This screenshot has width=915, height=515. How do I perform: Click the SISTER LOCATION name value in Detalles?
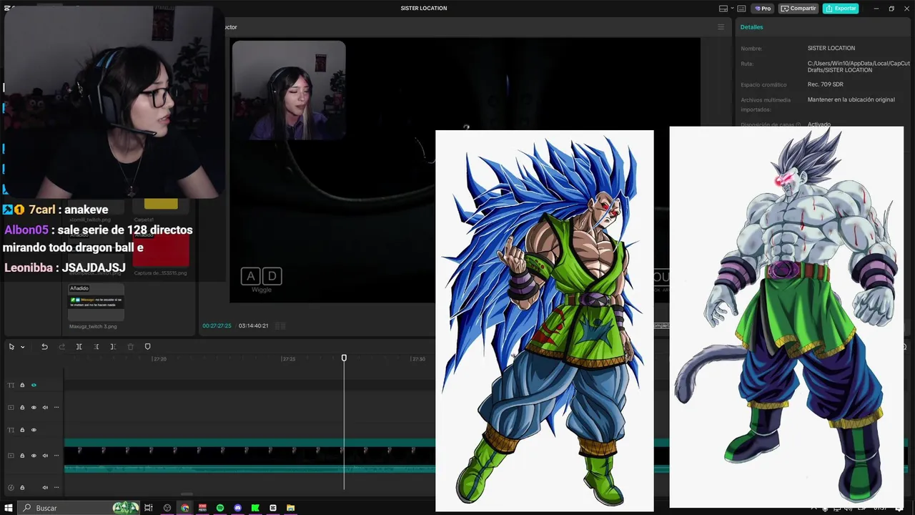click(x=831, y=48)
